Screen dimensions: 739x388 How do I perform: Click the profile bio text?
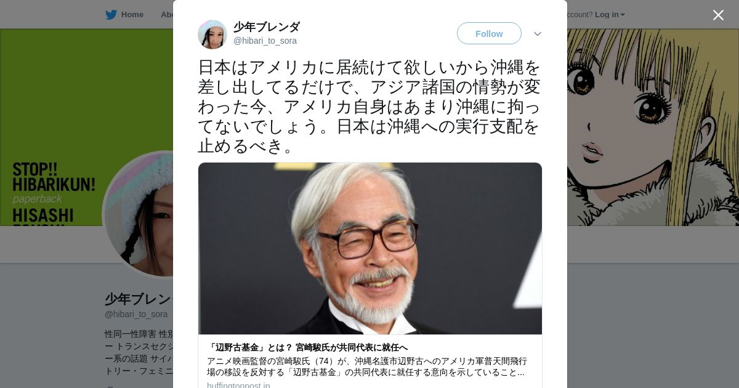pyautogui.click(x=139, y=353)
